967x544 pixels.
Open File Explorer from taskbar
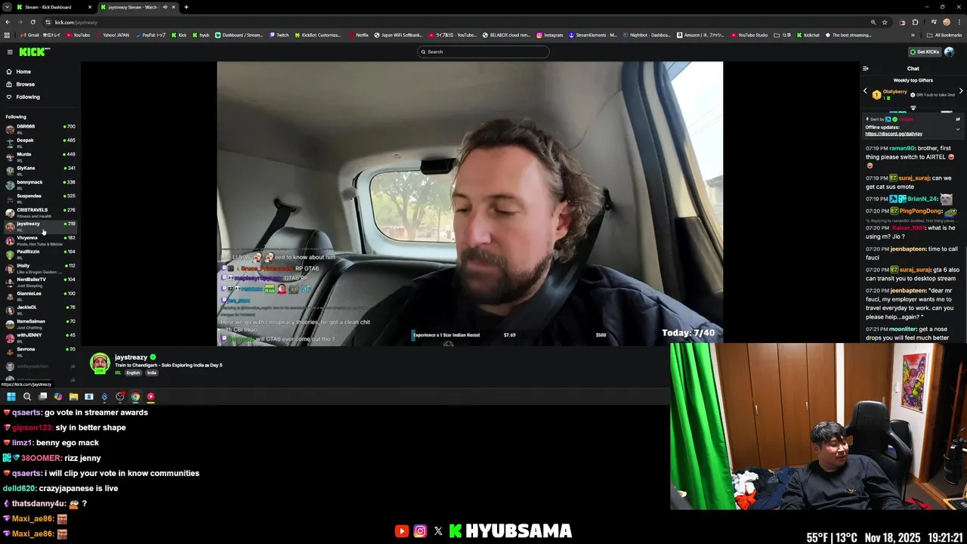(x=73, y=397)
